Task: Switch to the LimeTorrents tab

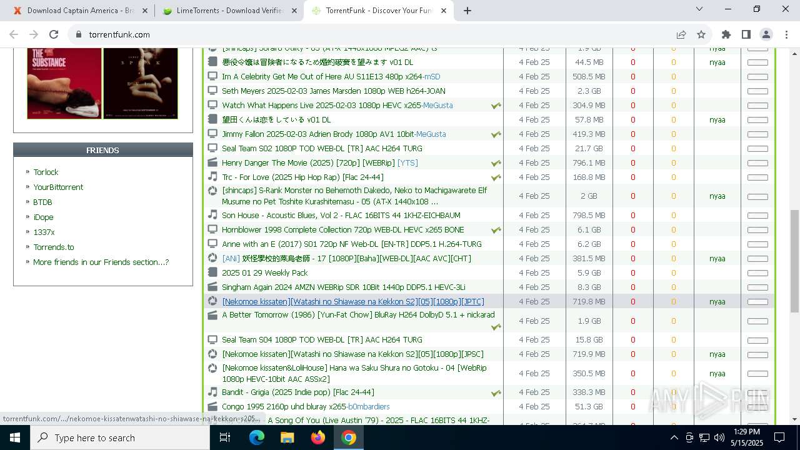Action: pyautogui.click(x=229, y=11)
